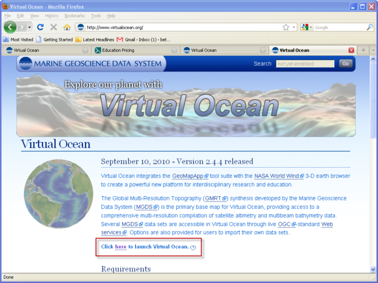Reload the page with the refresh icon
Screen dimensions: 378x283
[40, 27]
